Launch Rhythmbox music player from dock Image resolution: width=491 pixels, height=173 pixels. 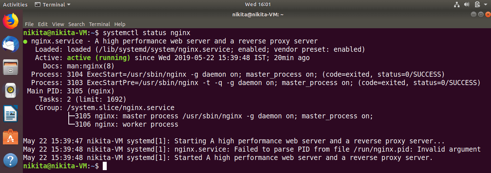pyautogui.click(x=10, y=90)
